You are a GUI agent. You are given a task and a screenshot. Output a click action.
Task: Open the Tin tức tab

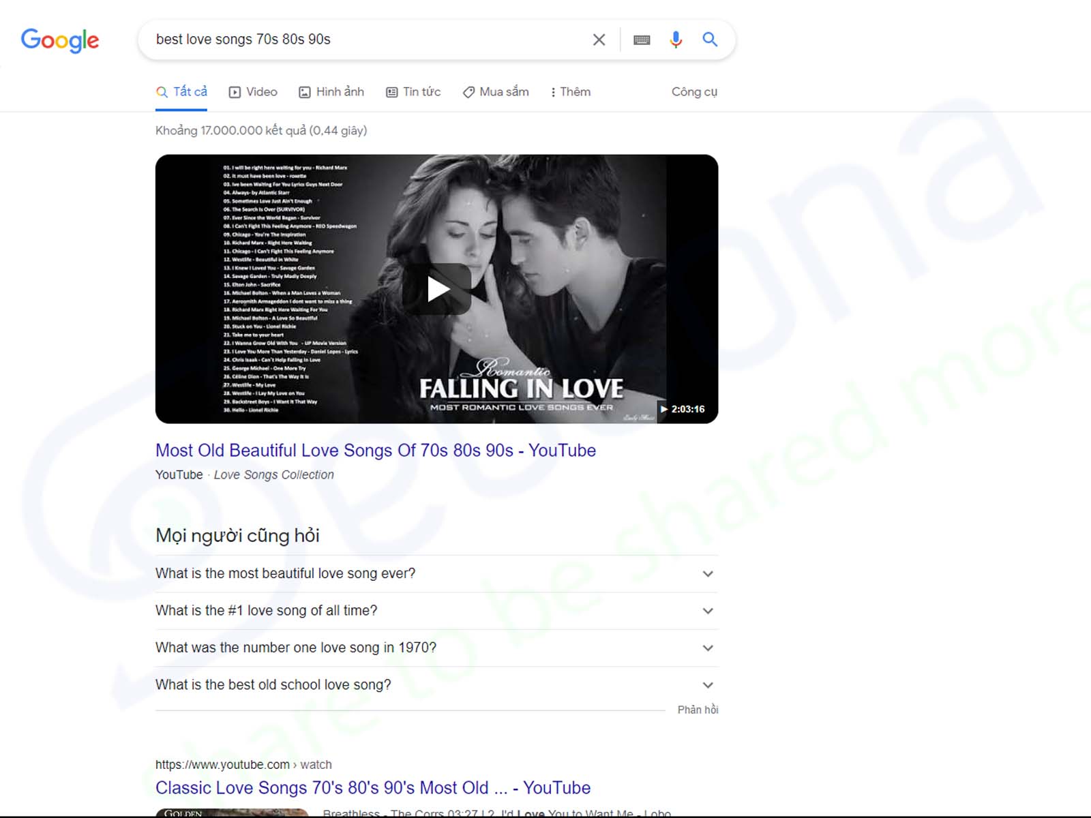(x=413, y=92)
